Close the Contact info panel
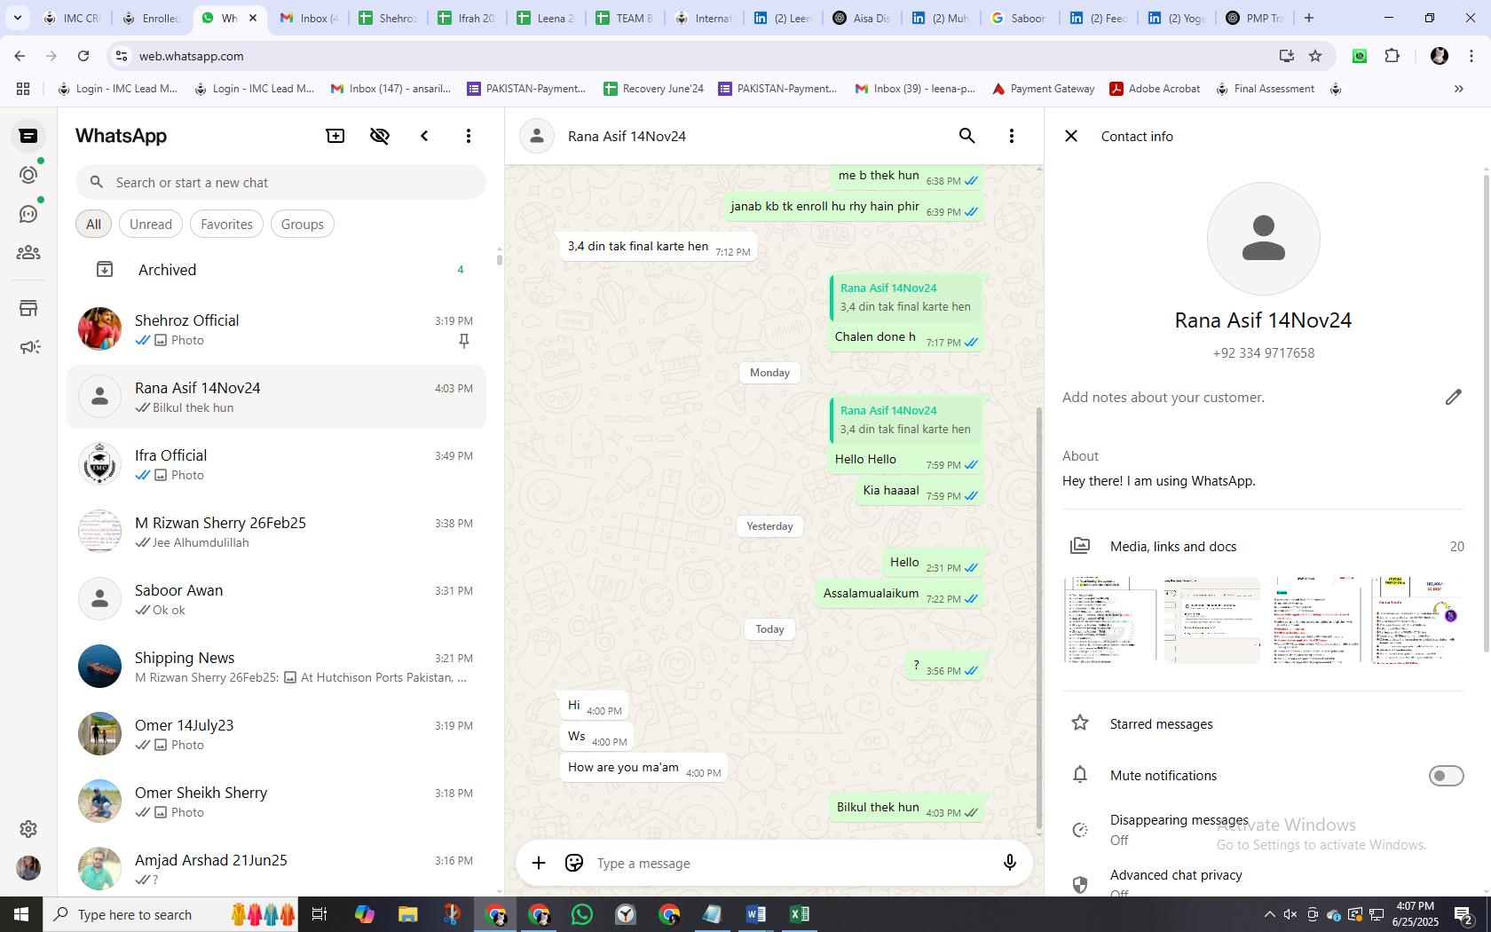The width and height of the screenshot is (1491, 932). coord(1071,136)
